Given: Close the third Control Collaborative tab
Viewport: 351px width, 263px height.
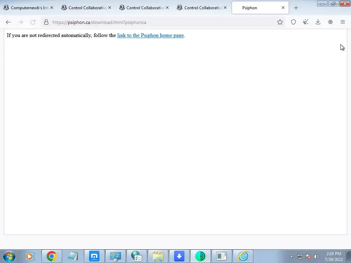Looking at the screenshot, I should 225,8.
